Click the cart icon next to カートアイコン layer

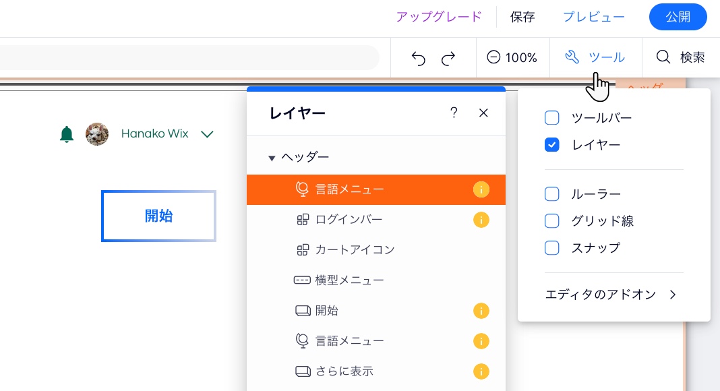pos(303,250)
